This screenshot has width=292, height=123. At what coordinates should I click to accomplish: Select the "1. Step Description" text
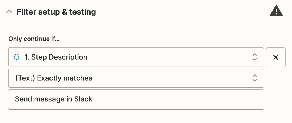tap(56, 57)
